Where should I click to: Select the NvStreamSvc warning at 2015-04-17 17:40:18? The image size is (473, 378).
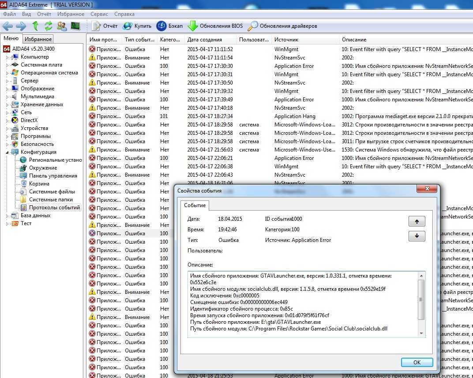tap(281, 108)
